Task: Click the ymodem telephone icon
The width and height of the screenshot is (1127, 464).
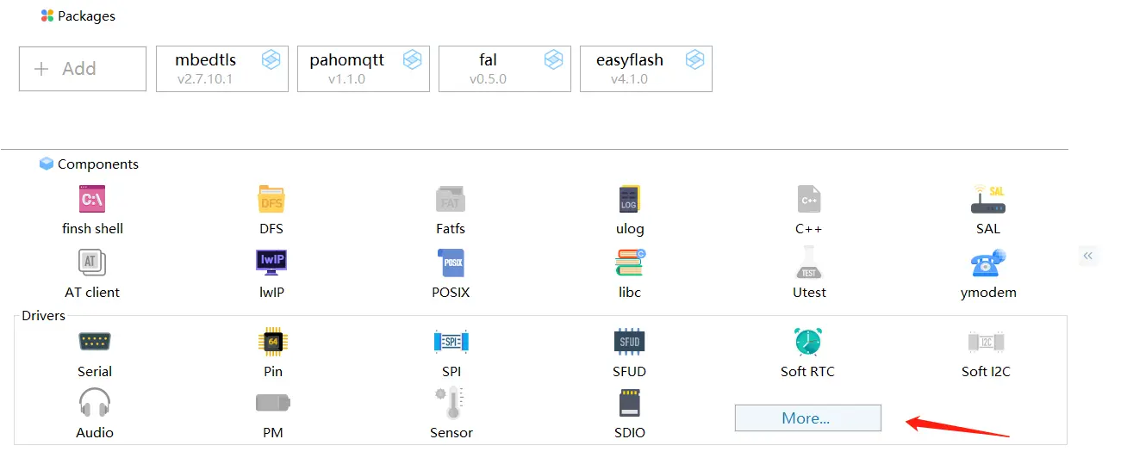Action: coord(987,263)
